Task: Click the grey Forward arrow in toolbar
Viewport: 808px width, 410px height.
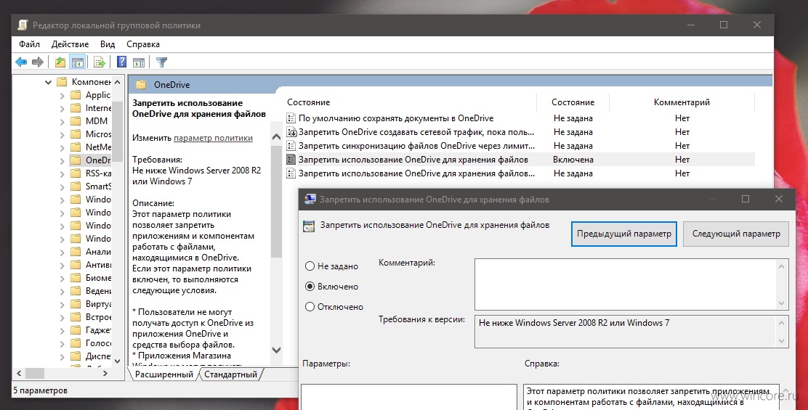Action: [x=38, y=62]
